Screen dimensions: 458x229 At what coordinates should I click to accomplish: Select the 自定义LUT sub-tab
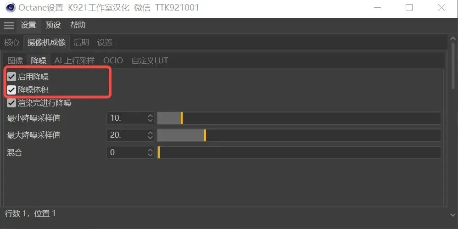coord(150,61)
